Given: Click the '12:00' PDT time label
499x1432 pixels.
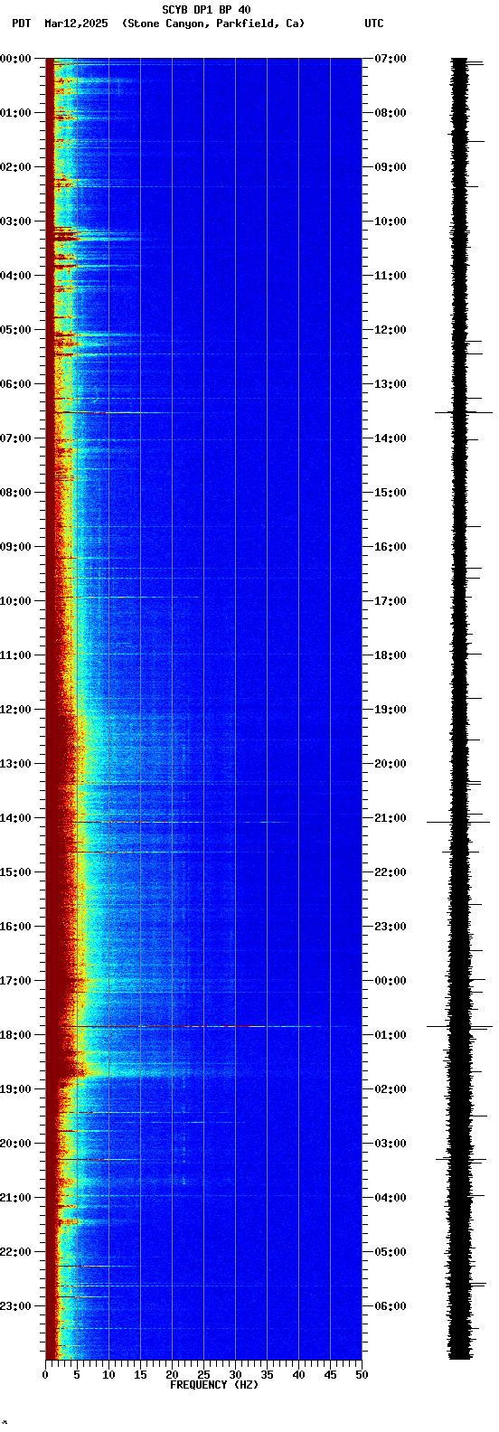Looking at the screenshot, I should (14, 710).
